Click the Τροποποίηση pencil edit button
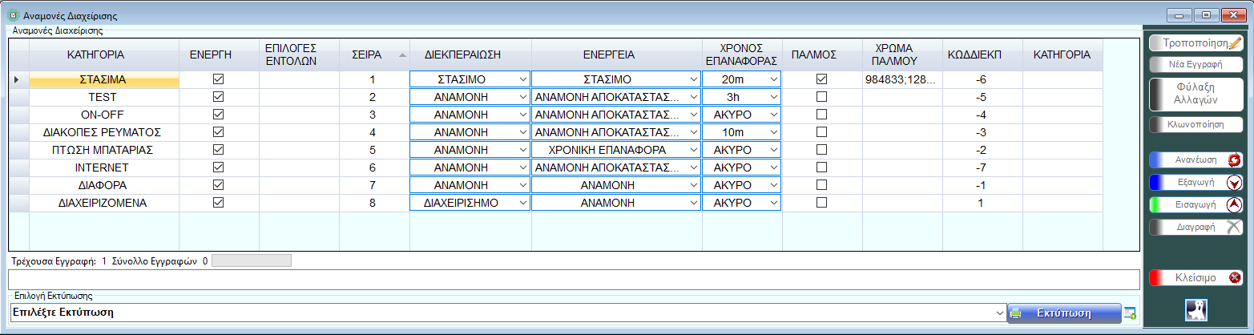The width and height of the screenshot is (1254, 335). tap(1196, 42)
